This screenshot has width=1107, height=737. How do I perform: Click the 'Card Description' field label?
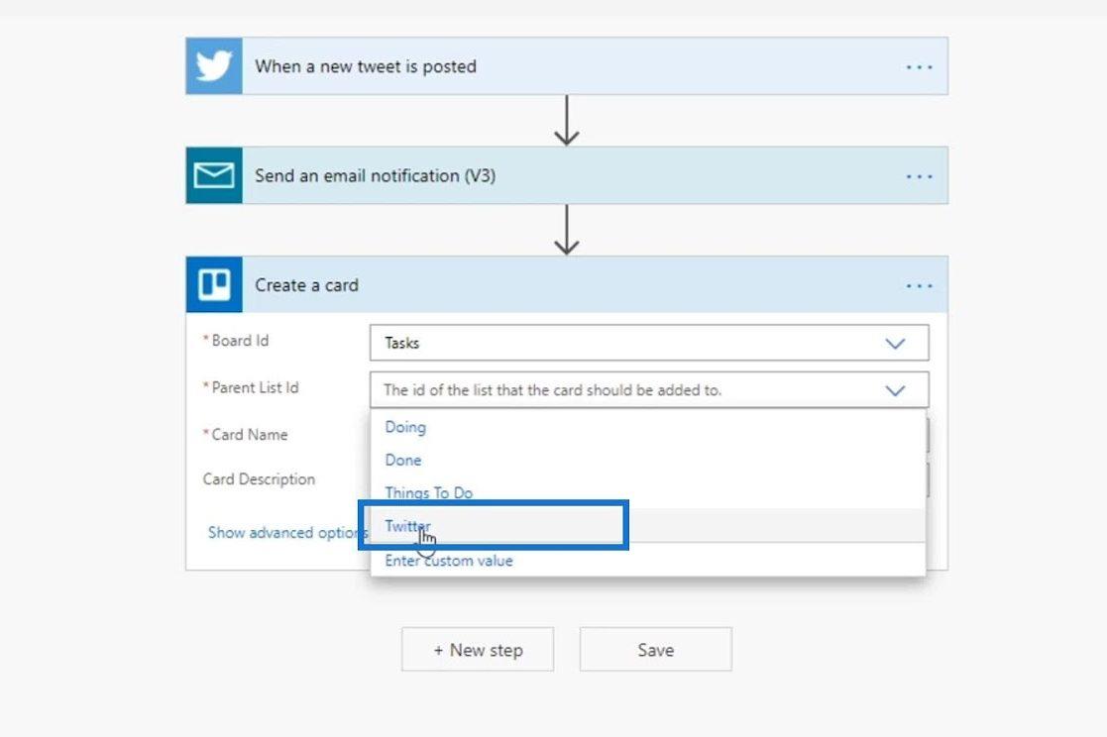click(x=259, y=479)
